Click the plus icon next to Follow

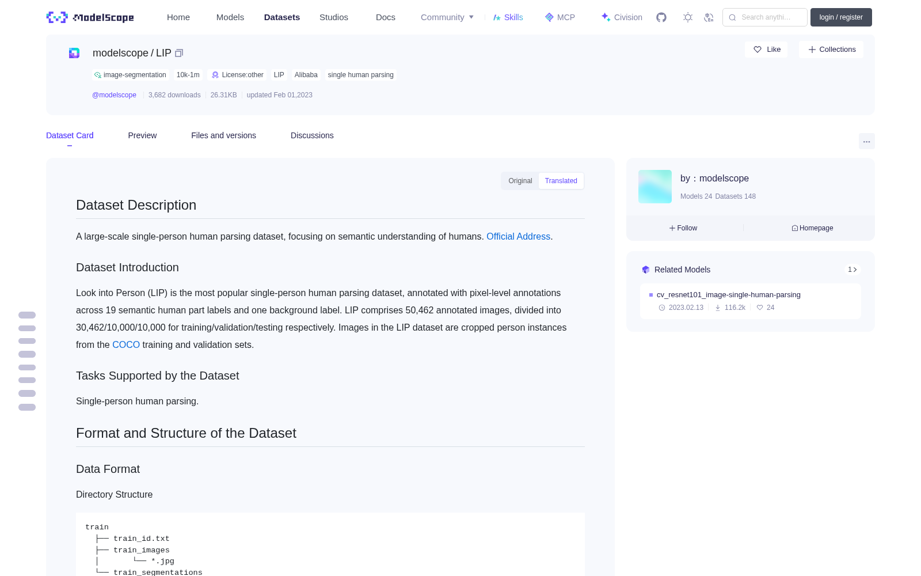click(x=672, y=228)
